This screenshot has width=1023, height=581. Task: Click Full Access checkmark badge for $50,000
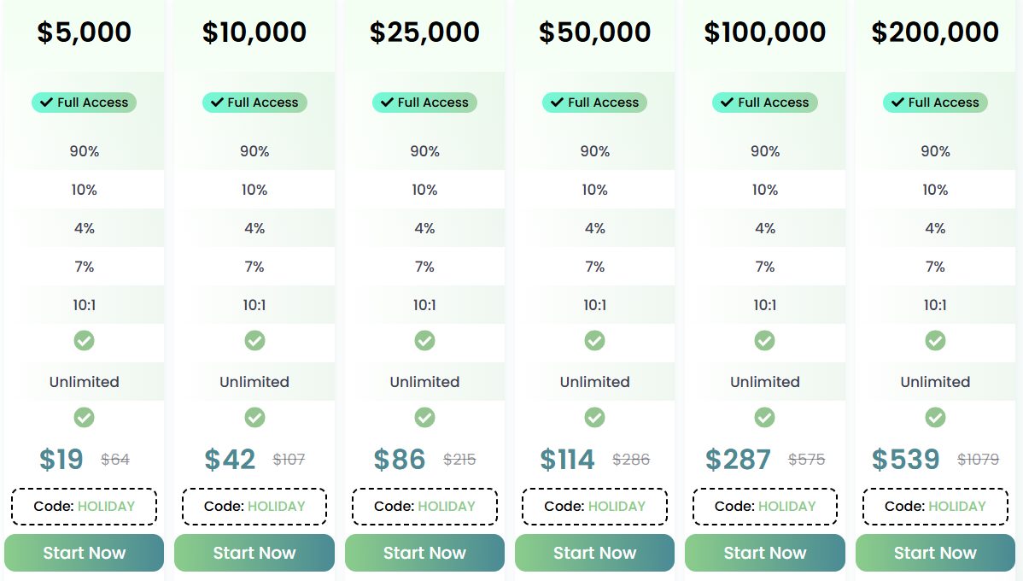pos(594,103)
